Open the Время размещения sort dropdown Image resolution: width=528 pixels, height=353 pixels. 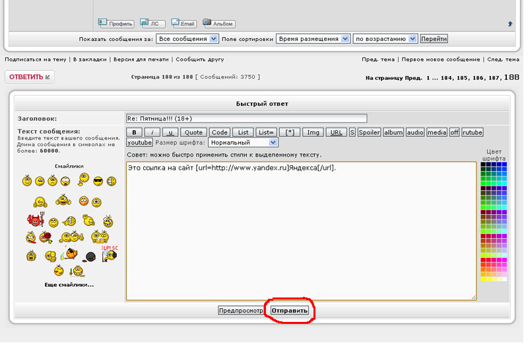pyautogui.click(x=313, y=39)
